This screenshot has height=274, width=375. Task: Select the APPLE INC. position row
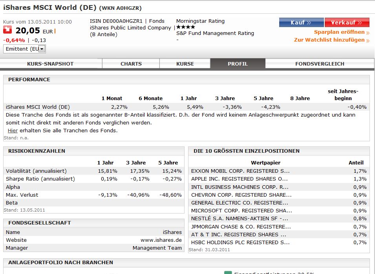point(279,179)
